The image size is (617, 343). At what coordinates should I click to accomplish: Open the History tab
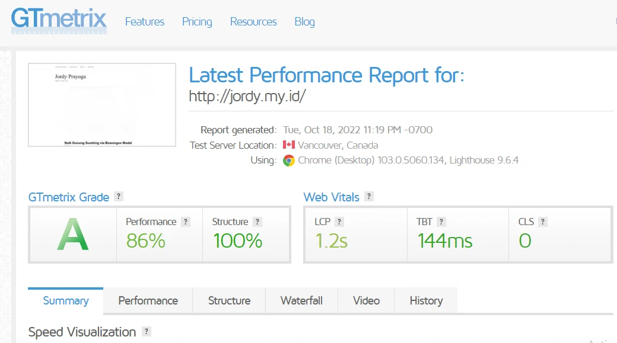tap(426, 300)
